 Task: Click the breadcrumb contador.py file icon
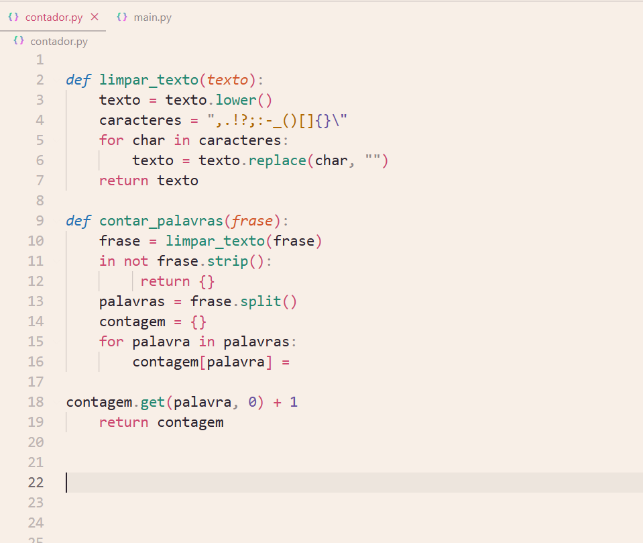[19, 41]
